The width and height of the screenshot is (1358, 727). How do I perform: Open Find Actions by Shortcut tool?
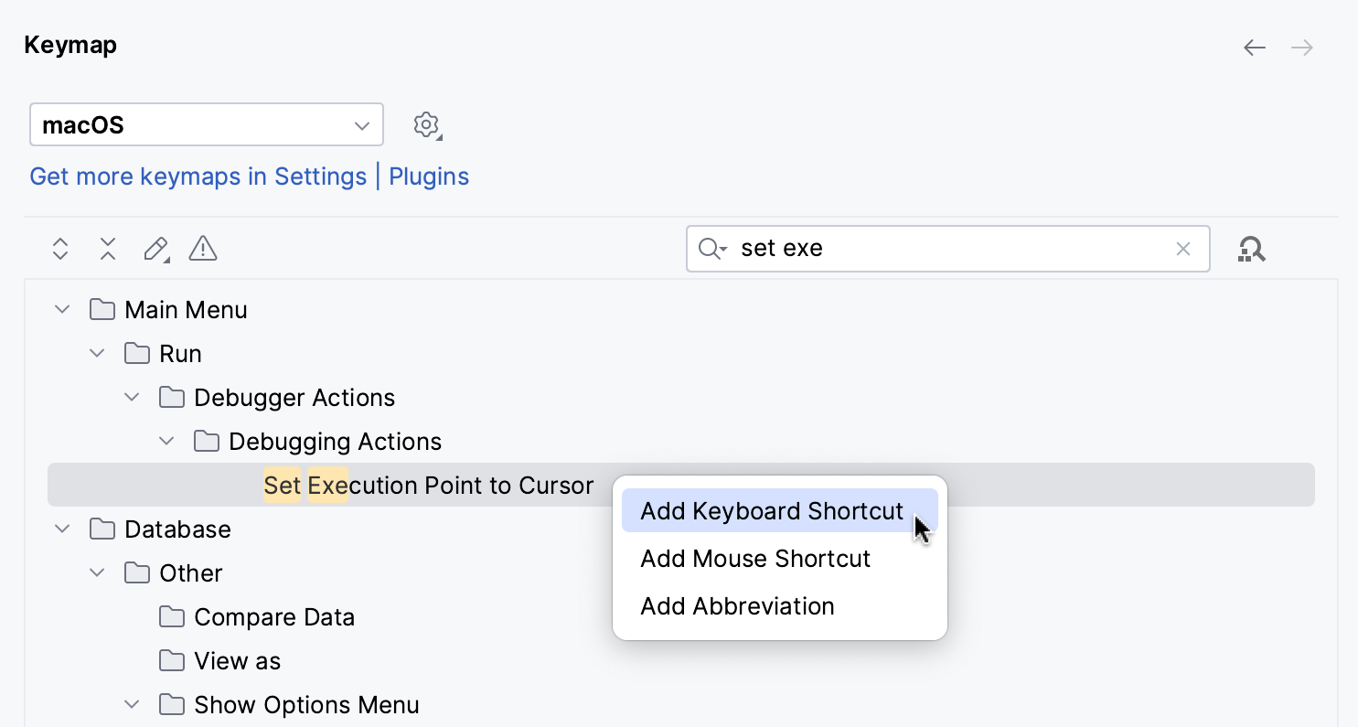click(x=1252, y=248)
